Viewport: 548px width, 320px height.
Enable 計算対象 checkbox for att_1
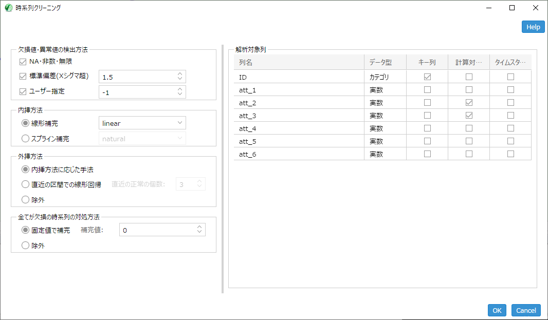click(469, 90)
